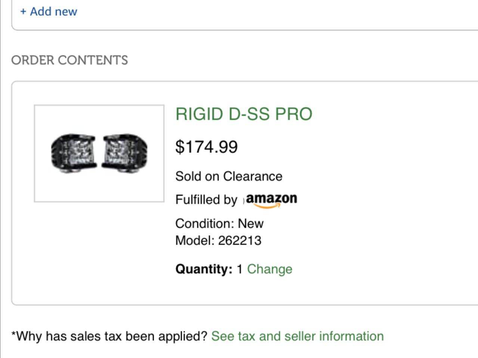Click the Change quantity link
This screenshot has width=478, height=358.
click(x=270, y=269)
